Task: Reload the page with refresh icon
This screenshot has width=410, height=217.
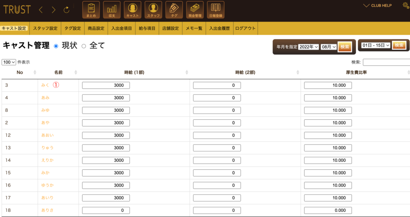Action: [x=67, y=10]
